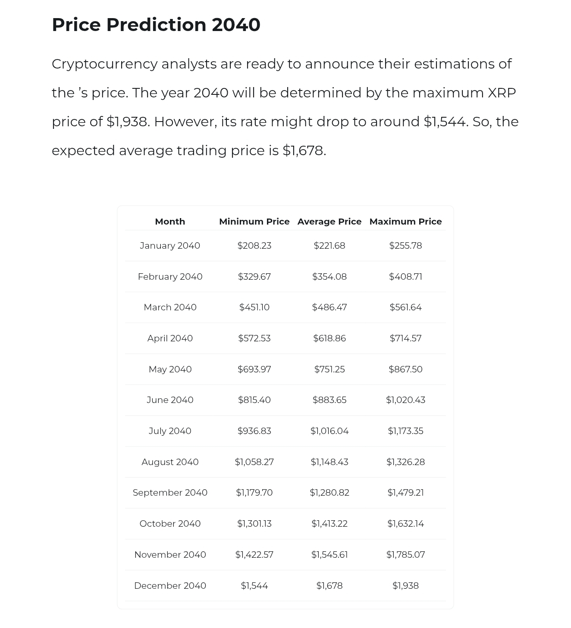The height and width of the screenshot is (628, 571).
Task: Click the Average Price column header
Action: click(329, 222)
